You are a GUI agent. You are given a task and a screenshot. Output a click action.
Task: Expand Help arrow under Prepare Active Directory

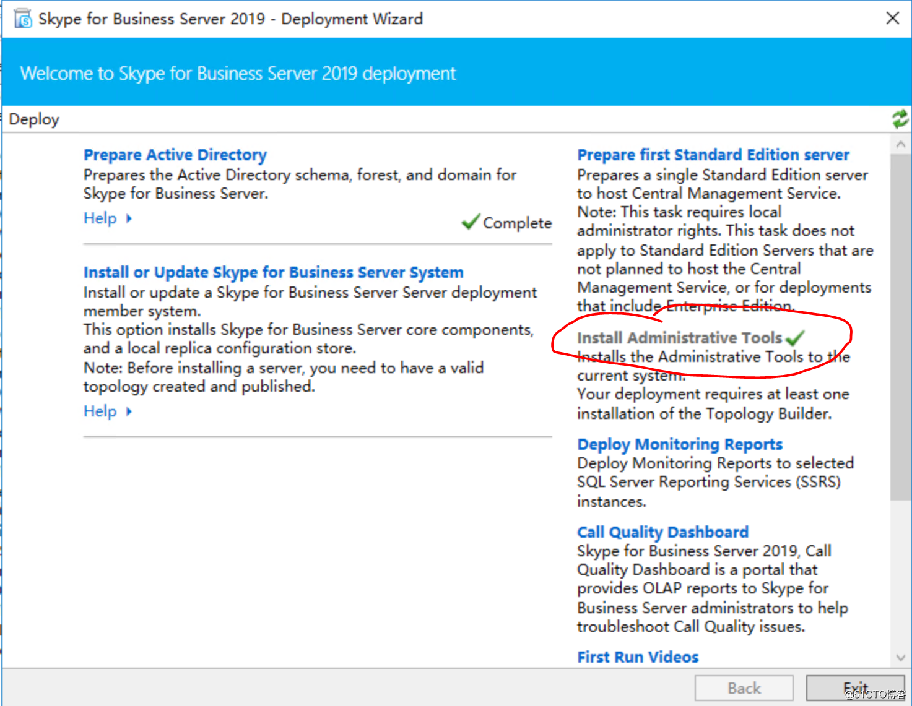tap(129, 218)
